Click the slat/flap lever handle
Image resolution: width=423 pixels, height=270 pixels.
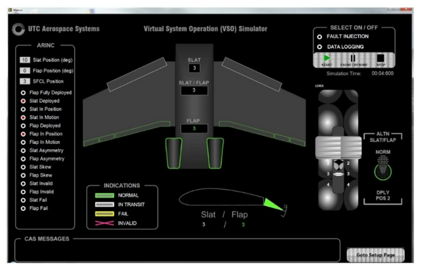pyautogui.click(x=338, y=147)
